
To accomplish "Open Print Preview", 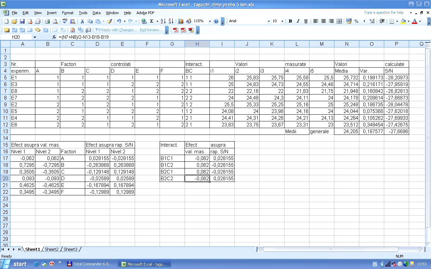I will tap(55, 21).
